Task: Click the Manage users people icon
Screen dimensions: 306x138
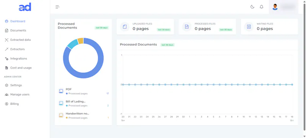Action: point(7,95)
